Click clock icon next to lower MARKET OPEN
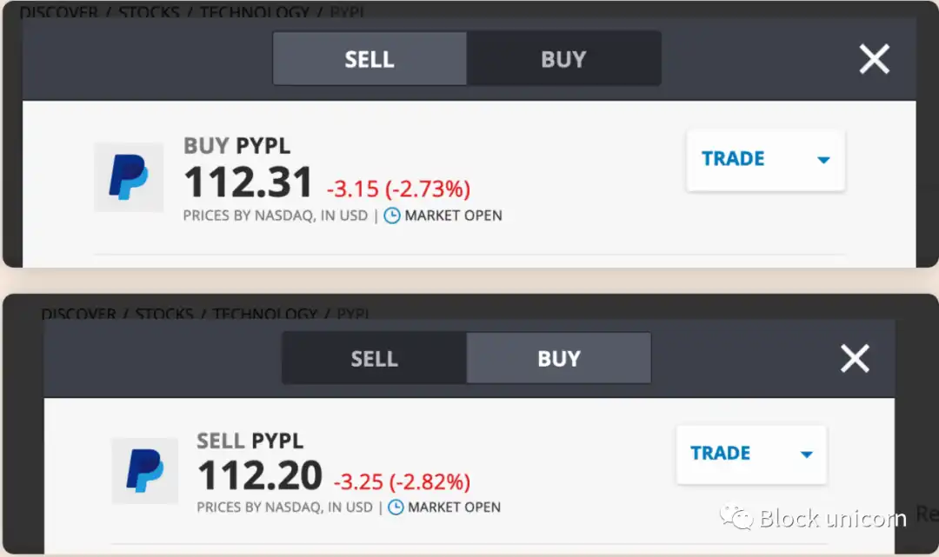 tap(396, 507)
